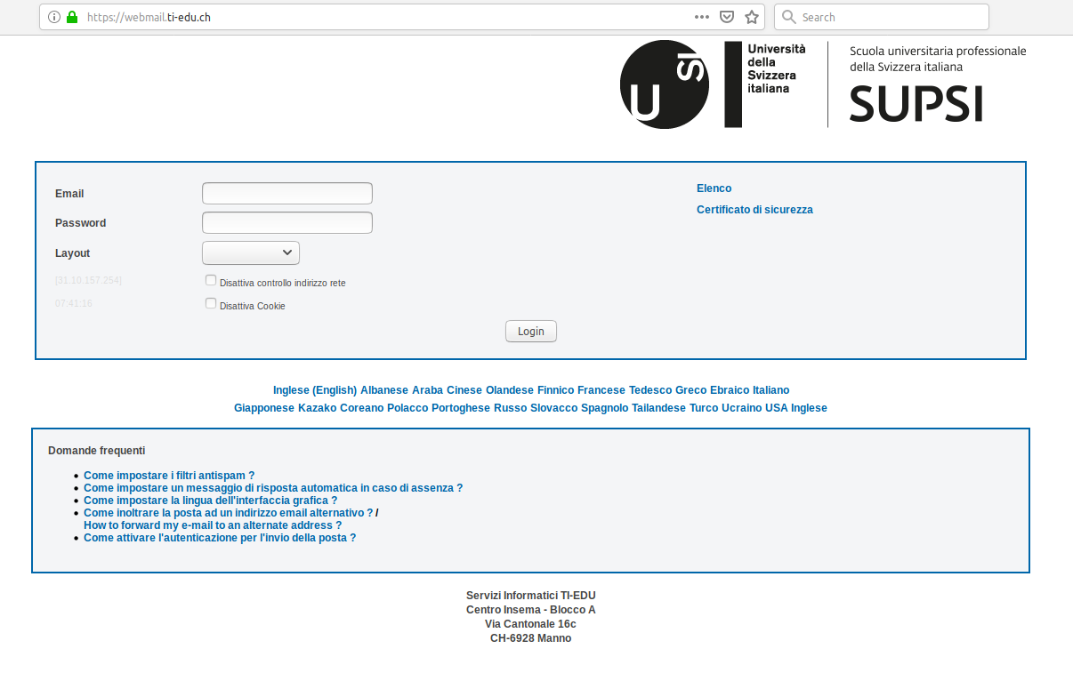Click the USI university logo

coord(665,84)
